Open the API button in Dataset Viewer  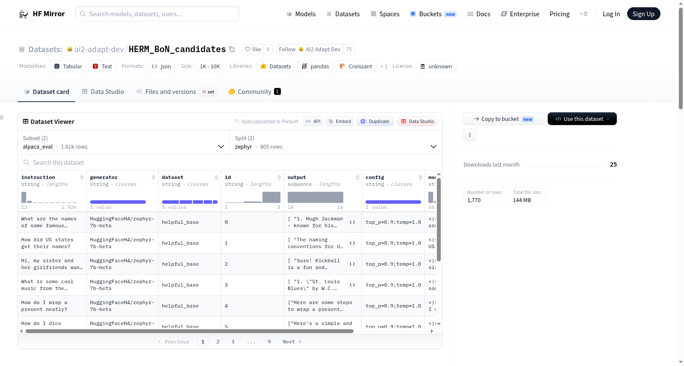(313, 121)
